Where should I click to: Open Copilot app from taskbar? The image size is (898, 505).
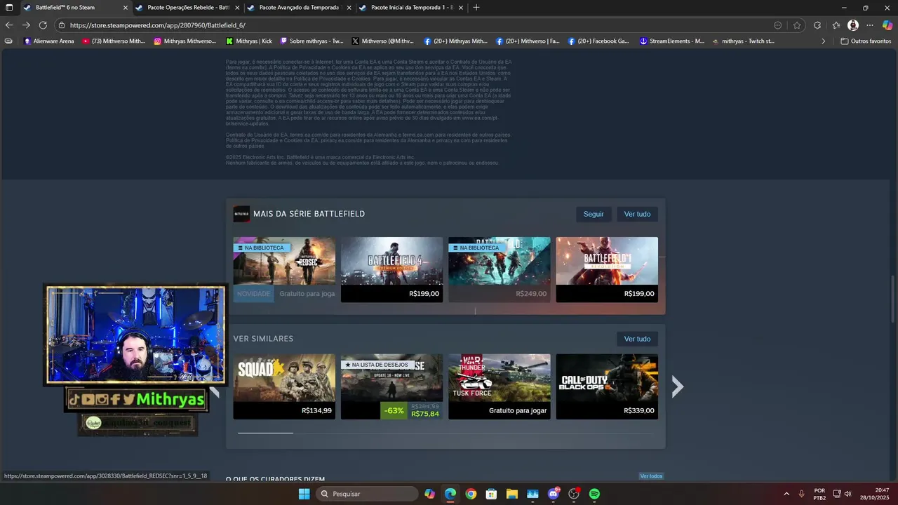coord(429,494)
